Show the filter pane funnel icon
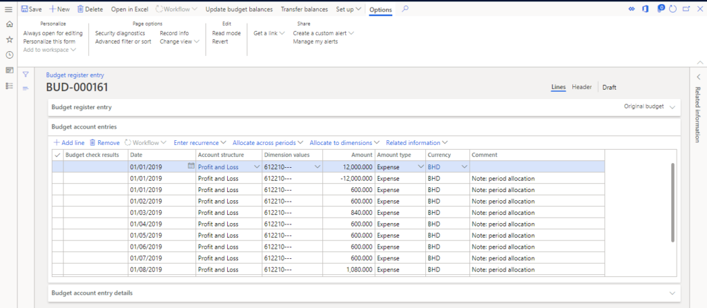This screenshot has height=308, width=707. (26, 74)
